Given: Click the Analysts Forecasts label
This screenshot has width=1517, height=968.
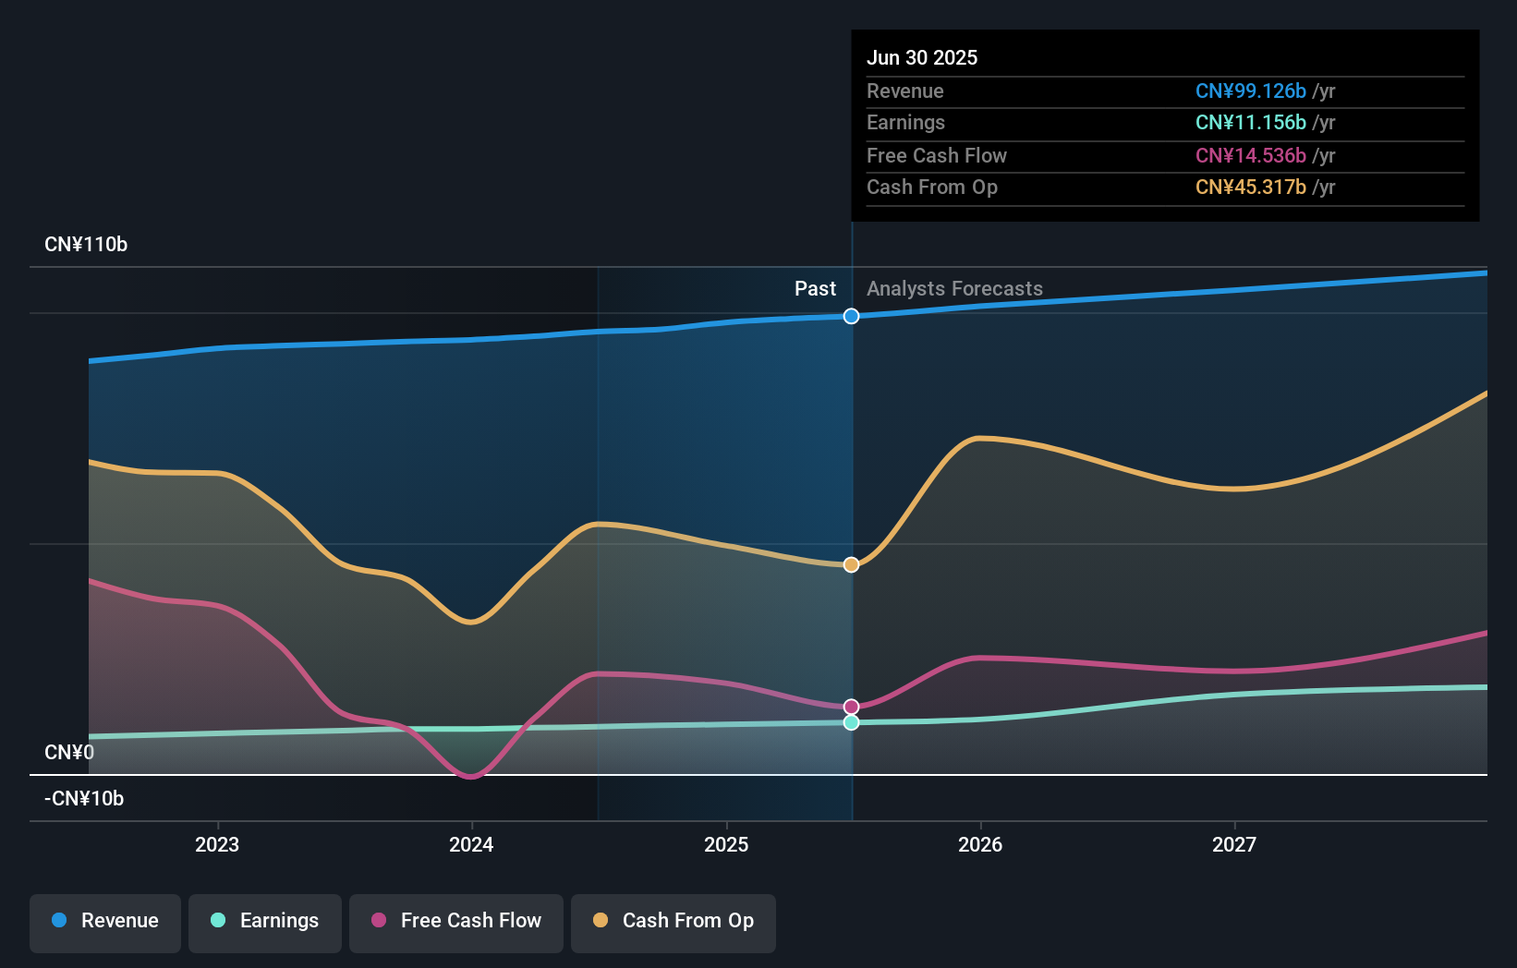Looking at the screenshot, I should click(x=954, y=289).
